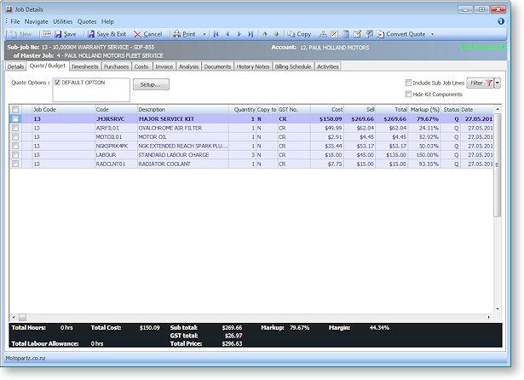The width and height of the screenshot is (524, 380).
Task: Uncheck the DEFAULT OPTION quote option
Action: (x=58, y=83)
